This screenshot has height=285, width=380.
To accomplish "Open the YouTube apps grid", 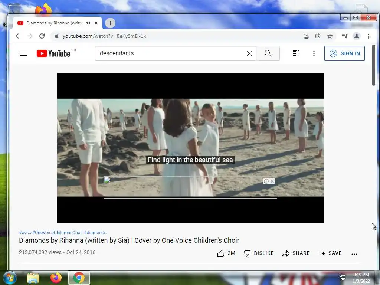I will (296, 53).
